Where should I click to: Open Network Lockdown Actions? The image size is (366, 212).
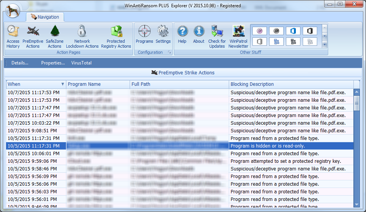(x=82, y=37)
